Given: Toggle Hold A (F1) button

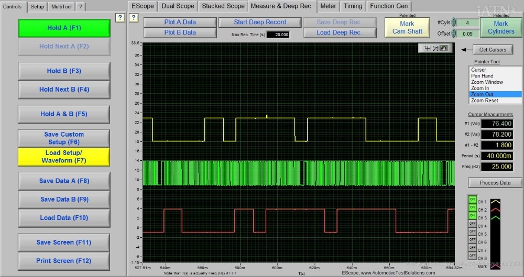Looking at the screenshot, I should 64,28.
